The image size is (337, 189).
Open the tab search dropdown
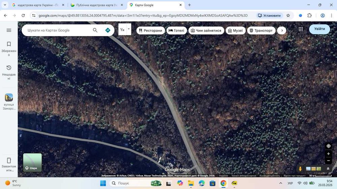coord(5,5)
